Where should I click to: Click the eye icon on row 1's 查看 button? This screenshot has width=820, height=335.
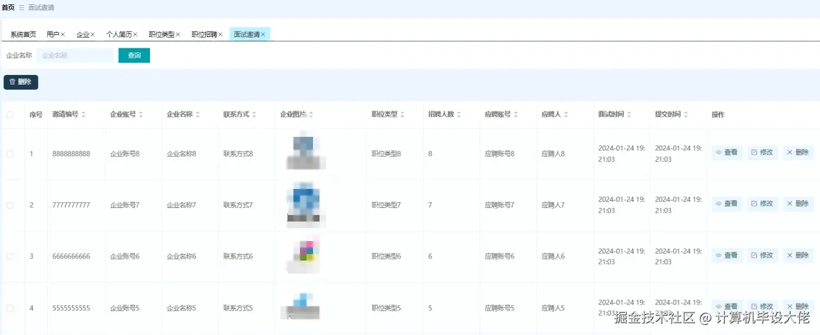[x=719, y=152]
